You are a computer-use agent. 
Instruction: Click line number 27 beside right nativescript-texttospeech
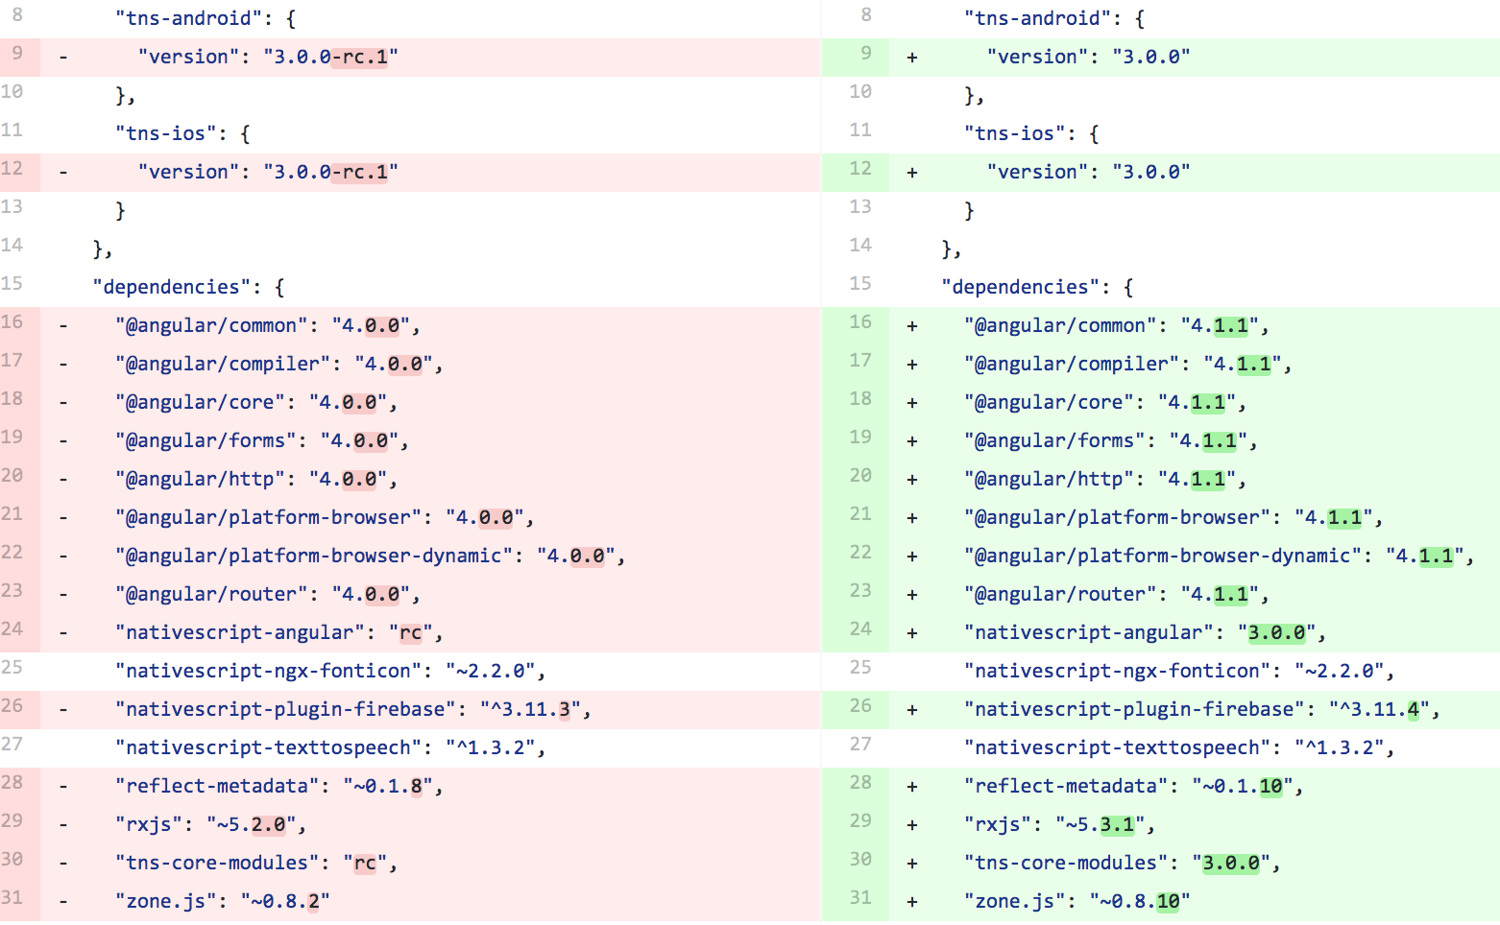pyautogui.click(x=860, y=745)
